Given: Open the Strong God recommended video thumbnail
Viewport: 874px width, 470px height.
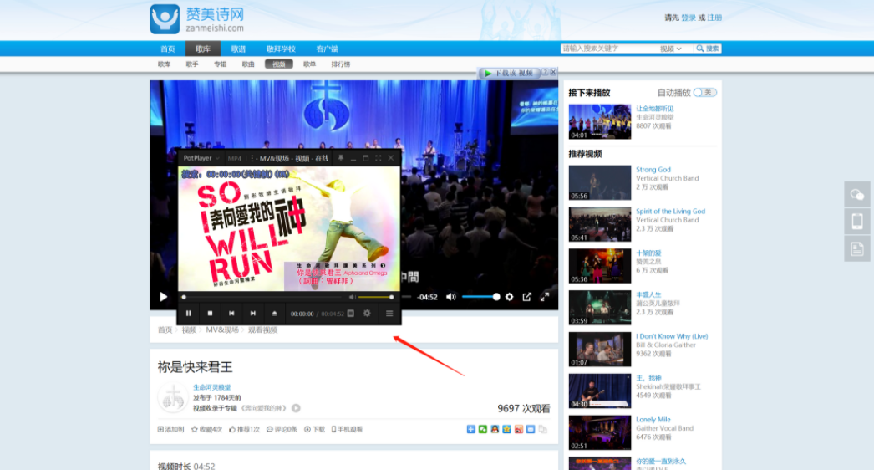Looking at the screenshot, I should (600, 182).
